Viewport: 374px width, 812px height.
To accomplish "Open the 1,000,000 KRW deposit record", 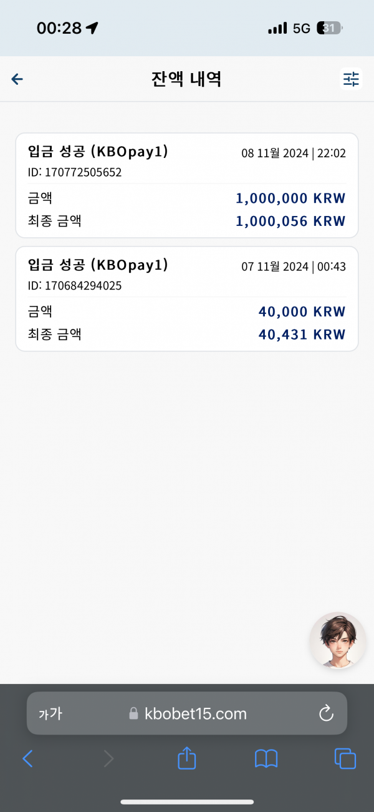I will tap(187, 185).
